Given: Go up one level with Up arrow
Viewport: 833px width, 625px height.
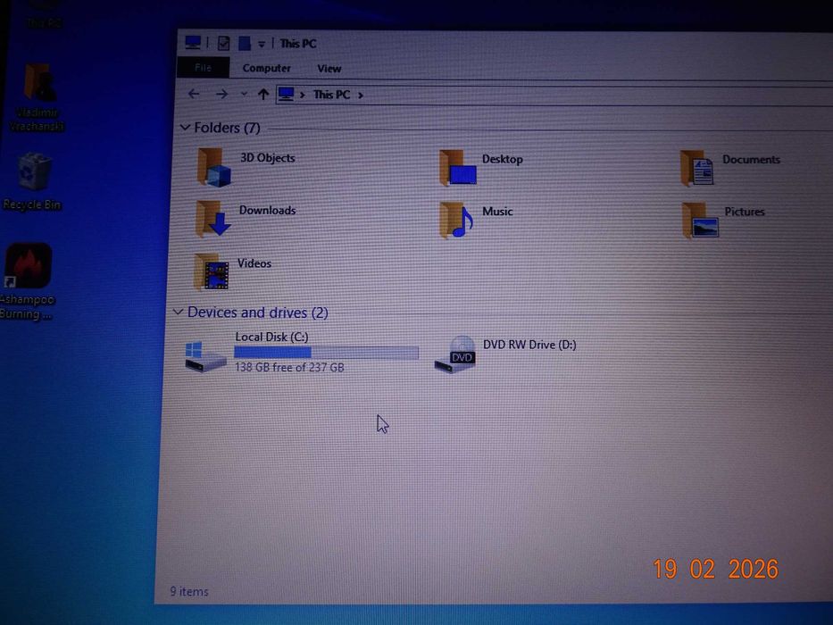Looking at the screenshot, I should point(263,95).
